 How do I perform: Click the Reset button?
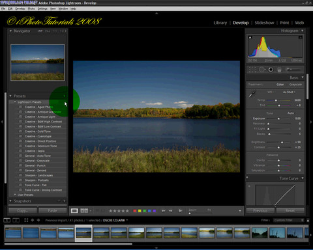coord(290,210)
